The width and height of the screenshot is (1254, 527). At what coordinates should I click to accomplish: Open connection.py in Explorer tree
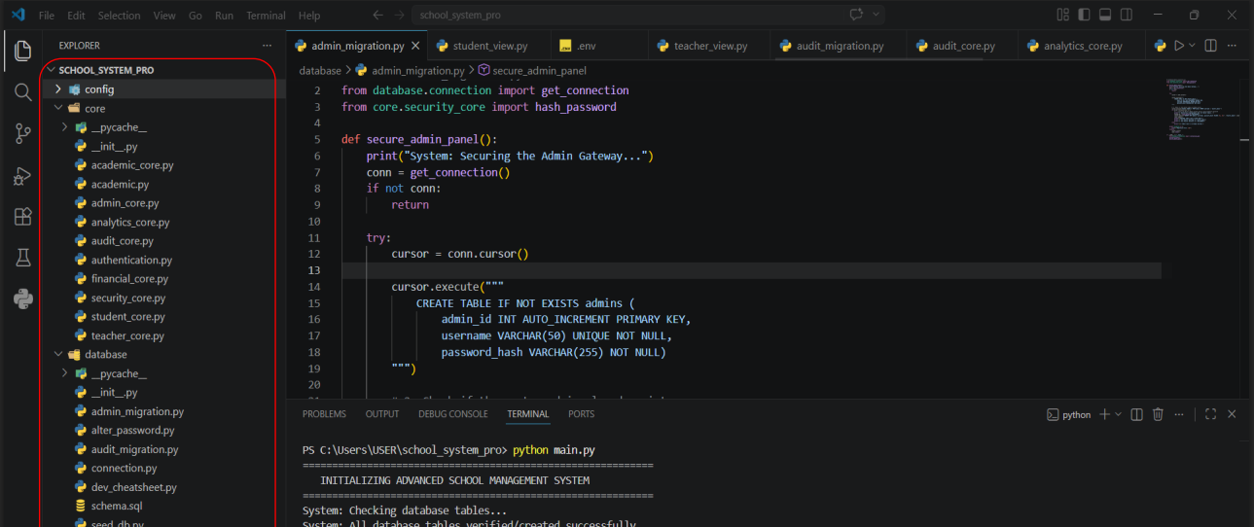[x=124, y=469]
